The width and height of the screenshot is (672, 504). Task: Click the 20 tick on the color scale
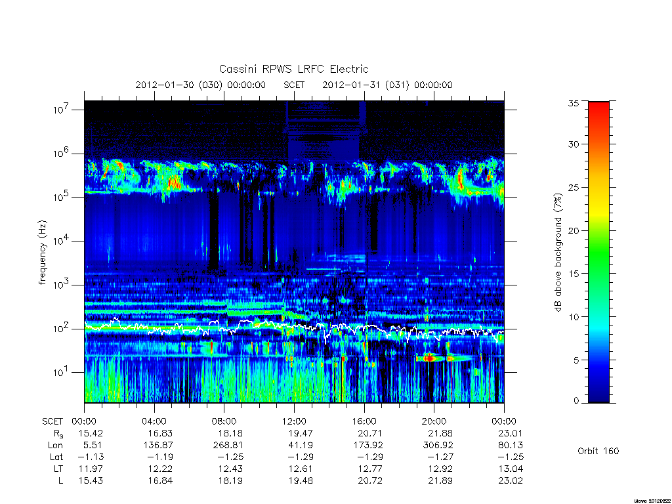574,230
